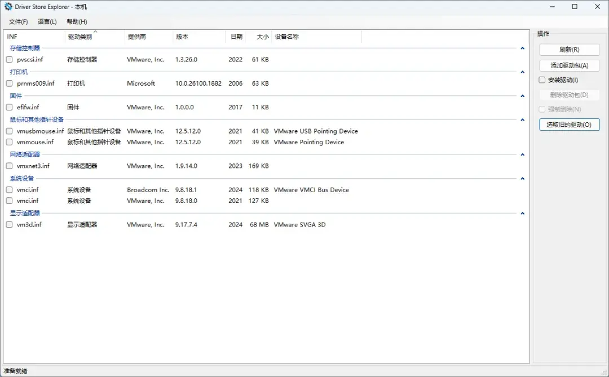Image resolution: width=609 pixels, height=377 pixels.
Task: Sort by the 日期 column header
Action: tap(235, 37)
